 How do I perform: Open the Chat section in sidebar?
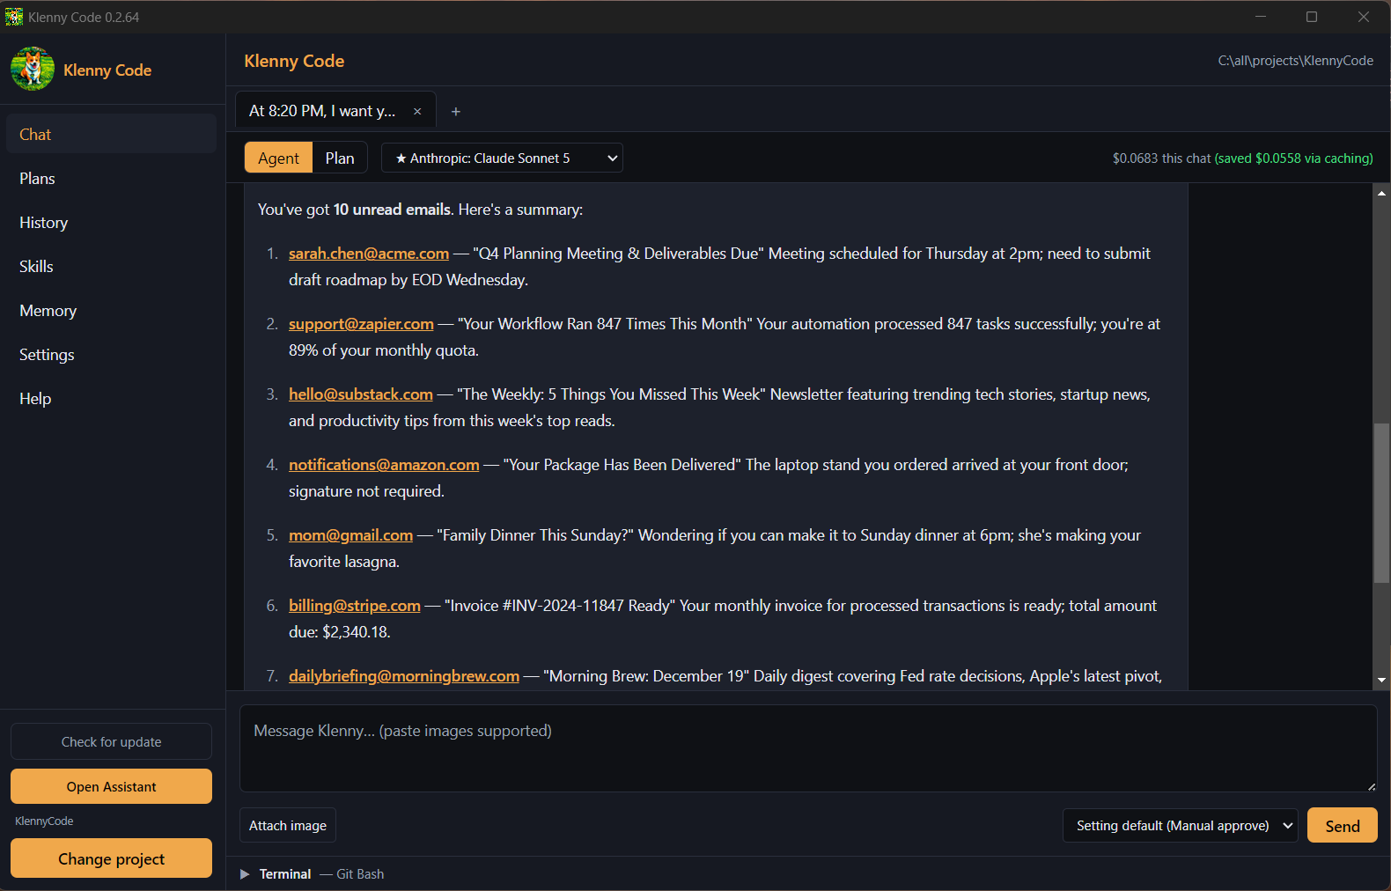click(x=111, y=134)
